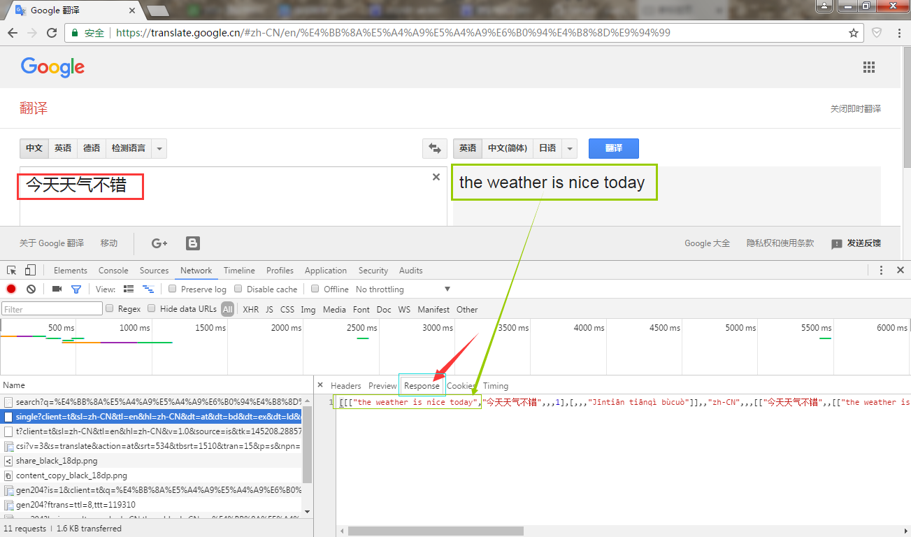Open the No throttling dropdown
911x537 pixels.
403,289
